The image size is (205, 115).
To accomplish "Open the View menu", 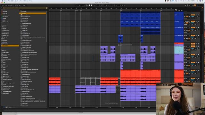I will point(21,1).
